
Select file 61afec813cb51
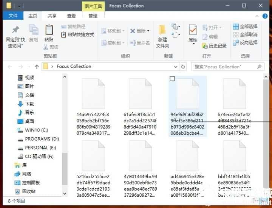click(x=140, y=106)
